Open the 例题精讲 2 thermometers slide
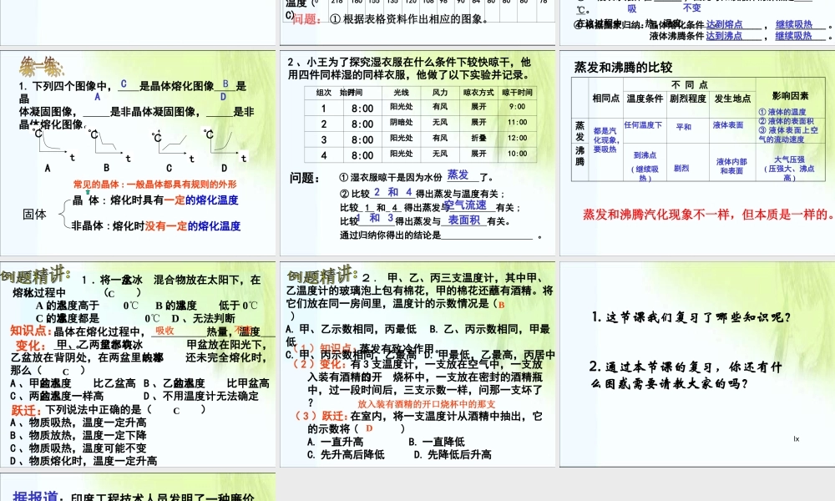The height and width of the screenshot is (501, 835). coord(417,364)
